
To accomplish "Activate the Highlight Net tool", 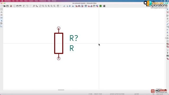I will tap(167, 12).
